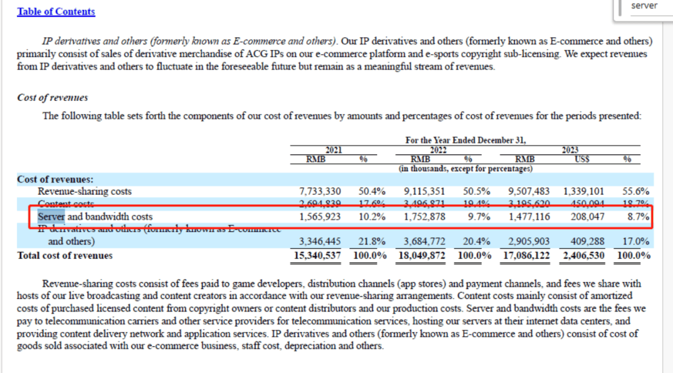Screen dimensions: 673x373
Task: Click the 'Cost of revenues' italic heading
Action: (x=52, y=98)
